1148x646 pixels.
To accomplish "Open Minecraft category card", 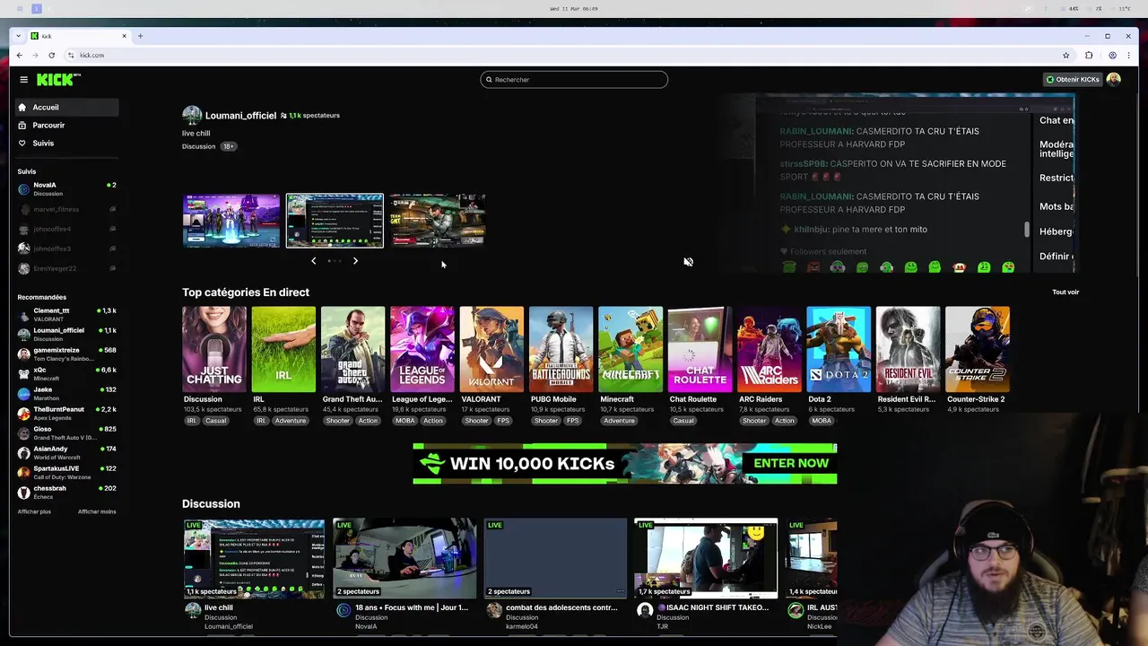I will point(631,350).
